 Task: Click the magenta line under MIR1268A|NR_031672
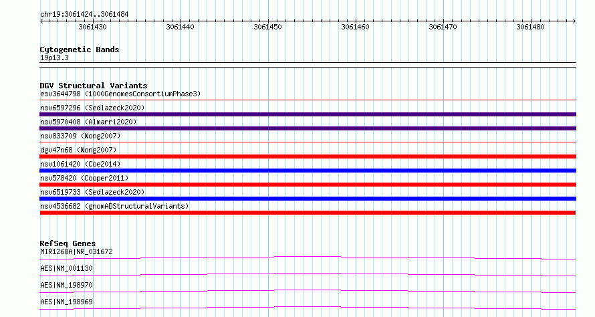point(308,258)
